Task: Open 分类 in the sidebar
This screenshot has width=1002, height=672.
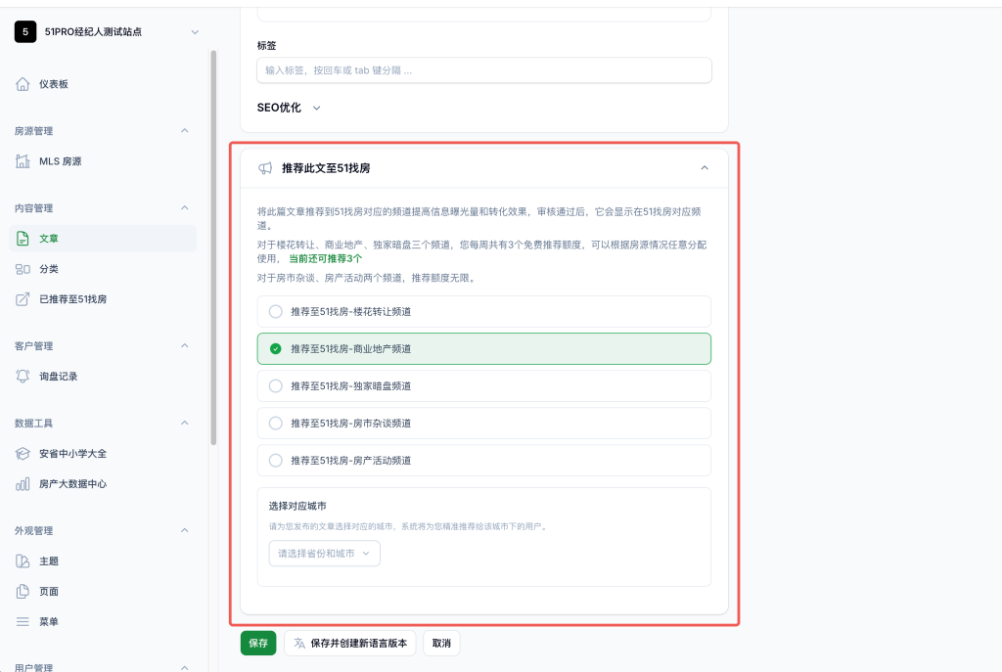Action: pyautogui.click(x=103, y=269)
